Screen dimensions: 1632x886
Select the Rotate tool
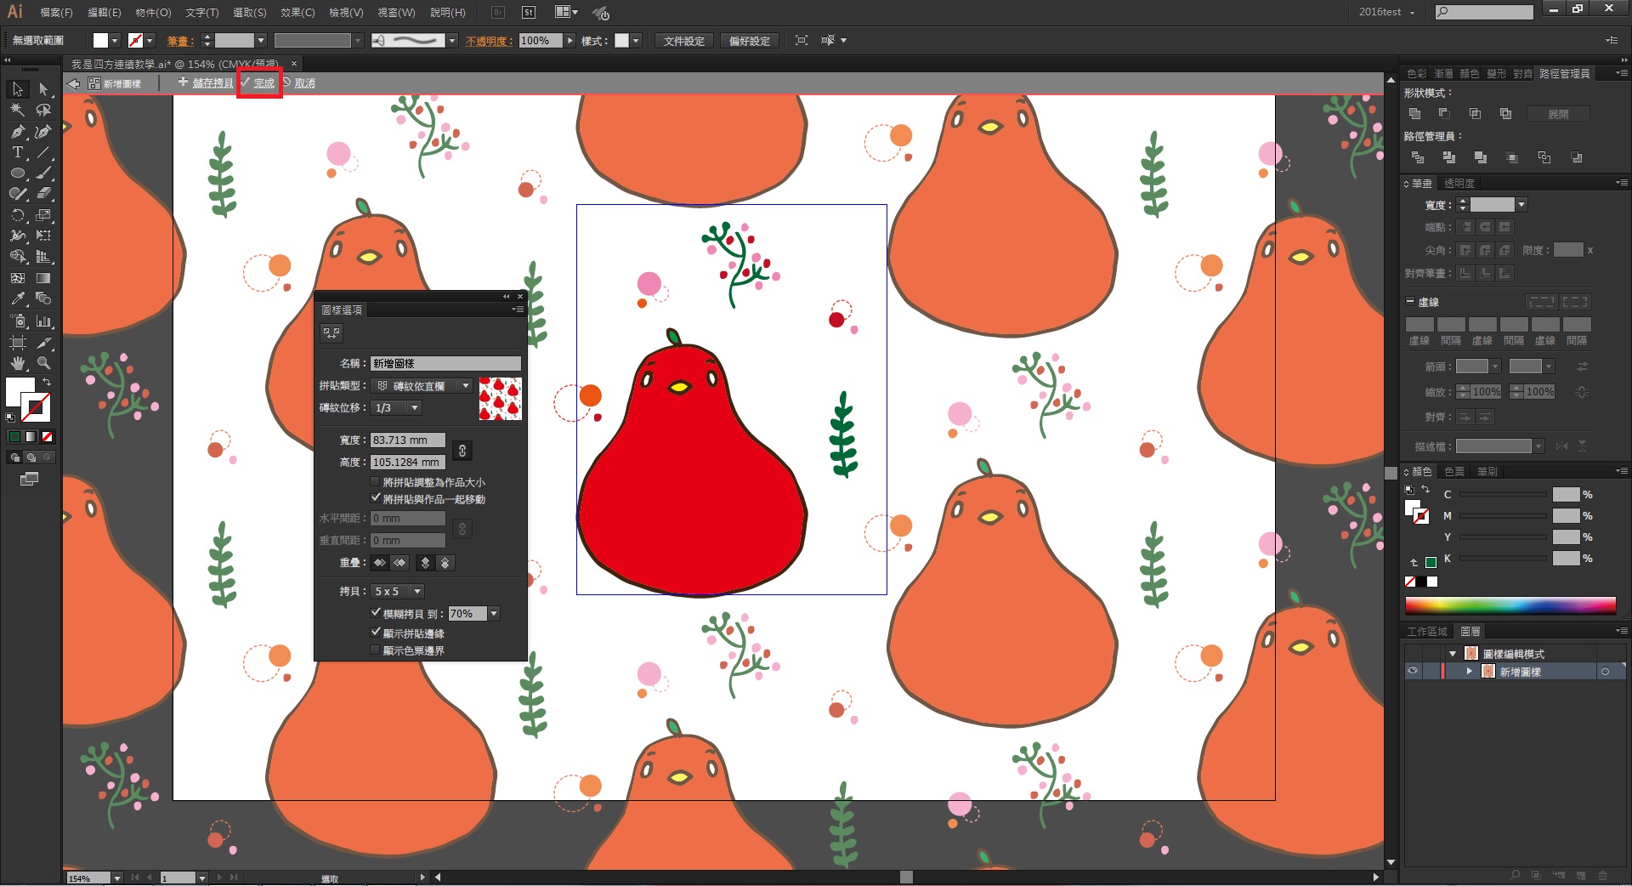[17, 215]
